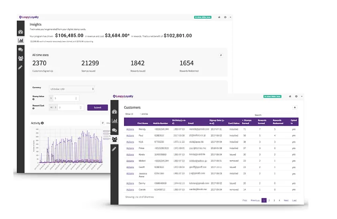Screen dimensions: 337x219
Task: Click 1654 Rewards Redeemed stat
Action: (189, 66)
